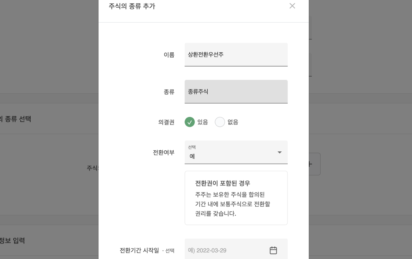Close the 주식의 종류 추가 dialog

click(292, 6)
